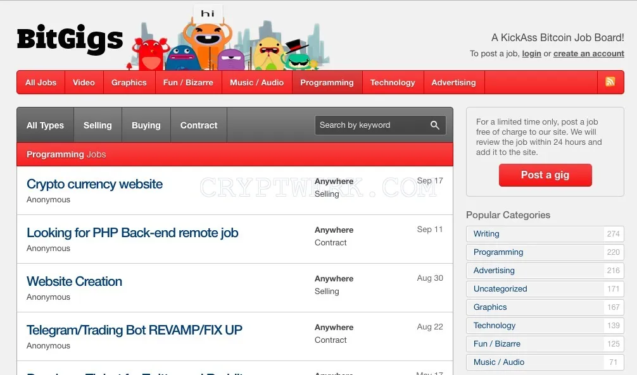Click the search magnifier icon
637x375 pixels.
[434, 125]
